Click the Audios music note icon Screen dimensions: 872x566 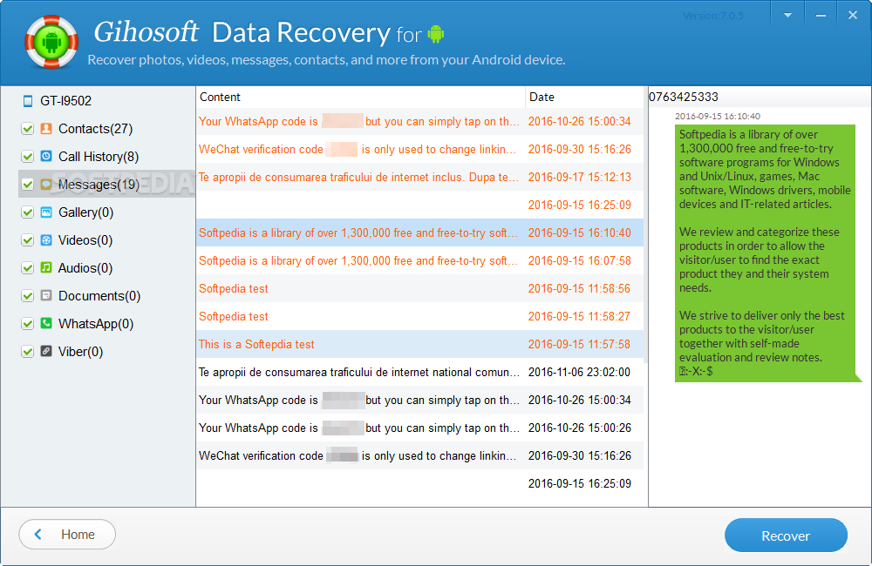click(x=47, y=267)
